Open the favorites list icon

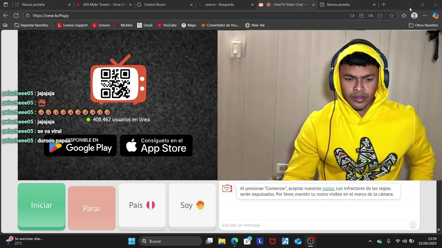[x=404, y=15]
